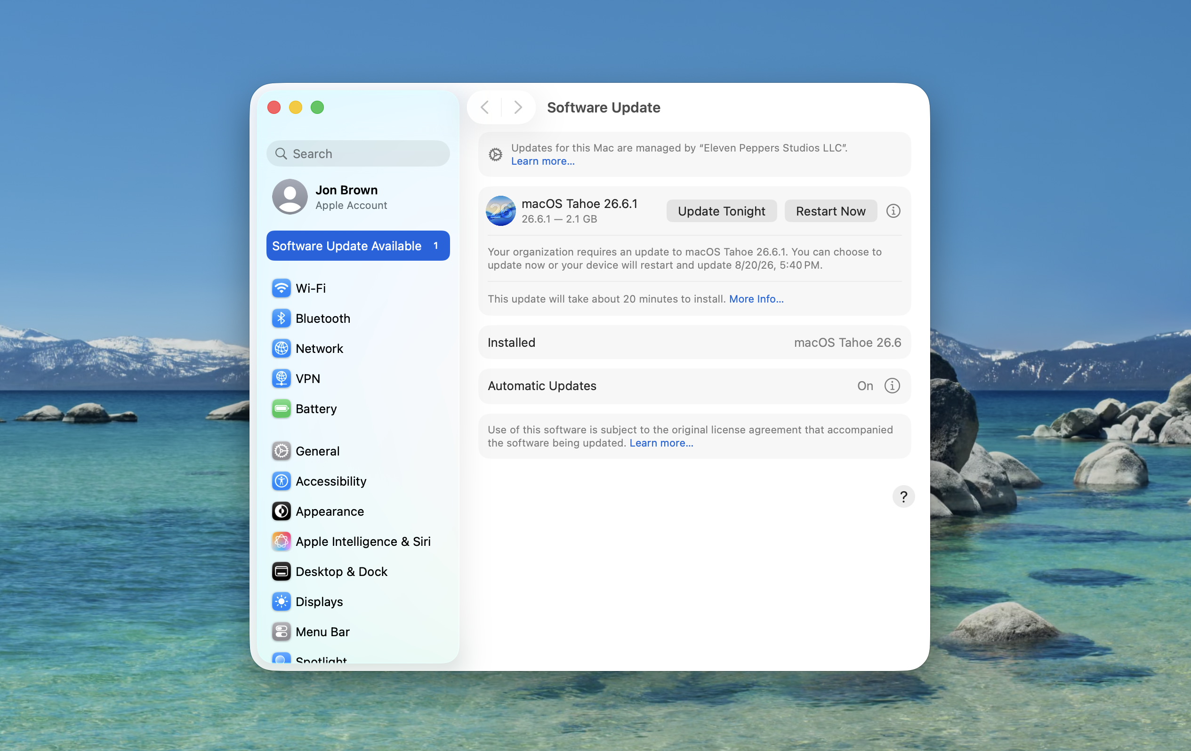Go forward with the right chevron
This screenshot has height=751, width=1191.
(518, 107)
